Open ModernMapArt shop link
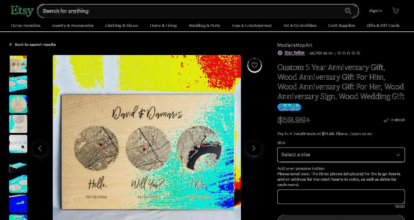The width and height of the screenshot is (414, 220). [x=295, y=45]
